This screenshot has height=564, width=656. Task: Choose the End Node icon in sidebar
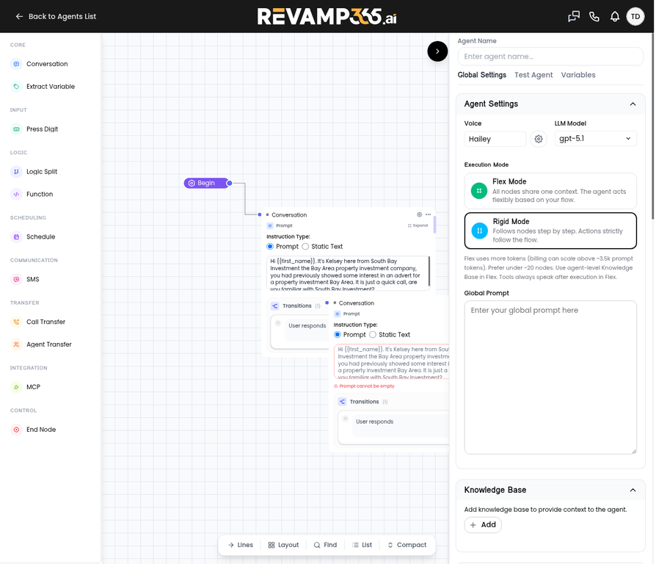(x=16, y=430)
